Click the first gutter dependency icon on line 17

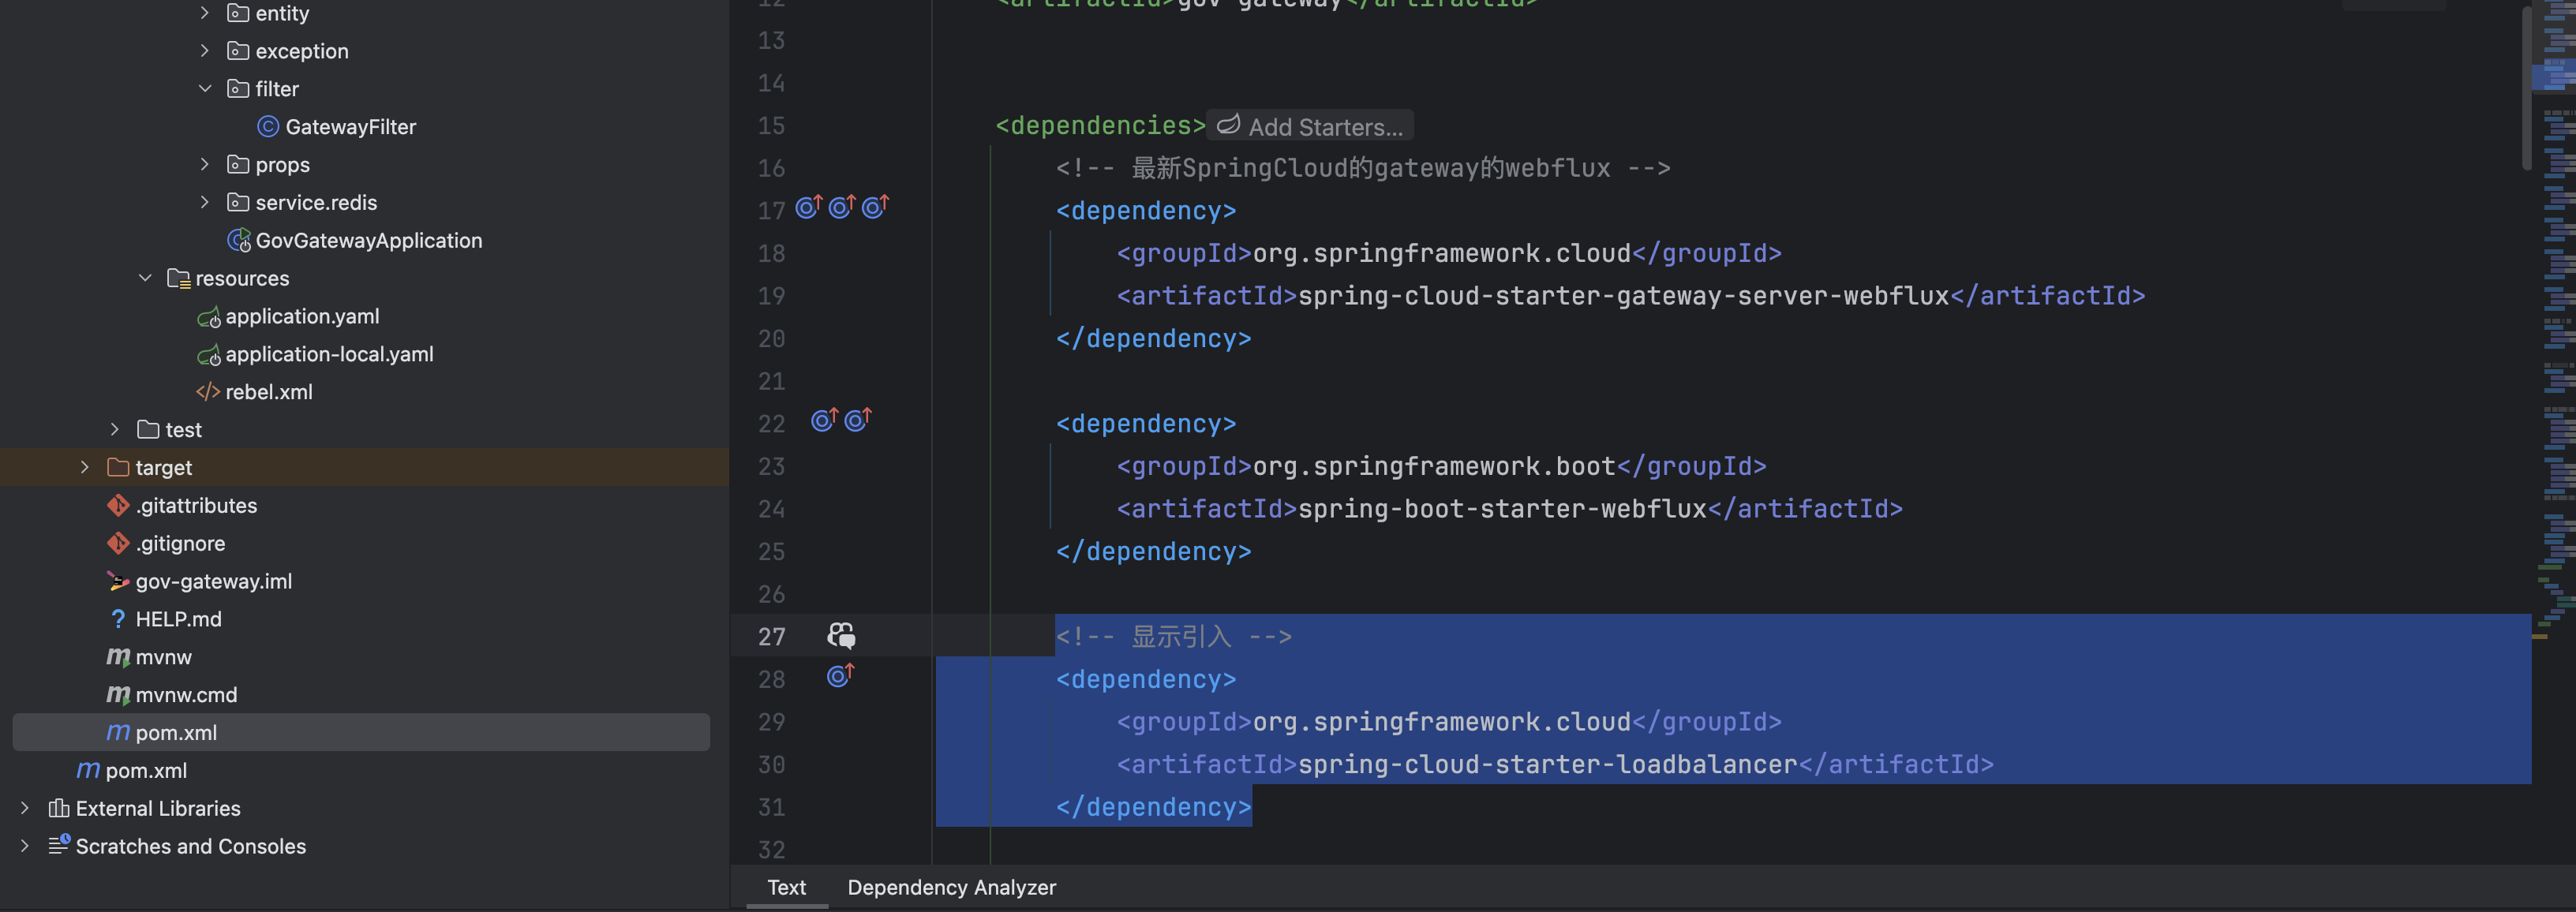tap(808, 207)
